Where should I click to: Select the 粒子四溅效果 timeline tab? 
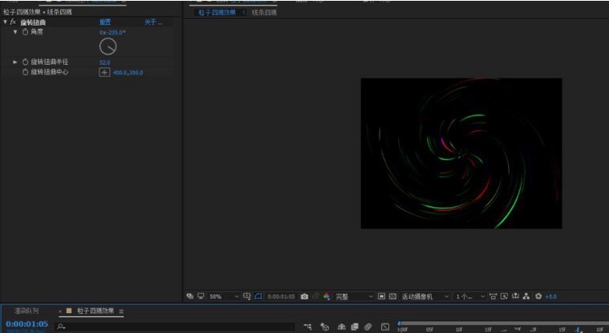pyautogui.click(x=95, y=311)
